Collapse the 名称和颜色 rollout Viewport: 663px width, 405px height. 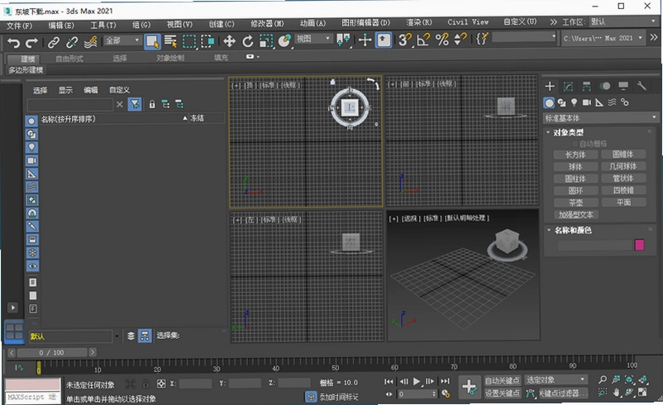[x=573, y=230]
